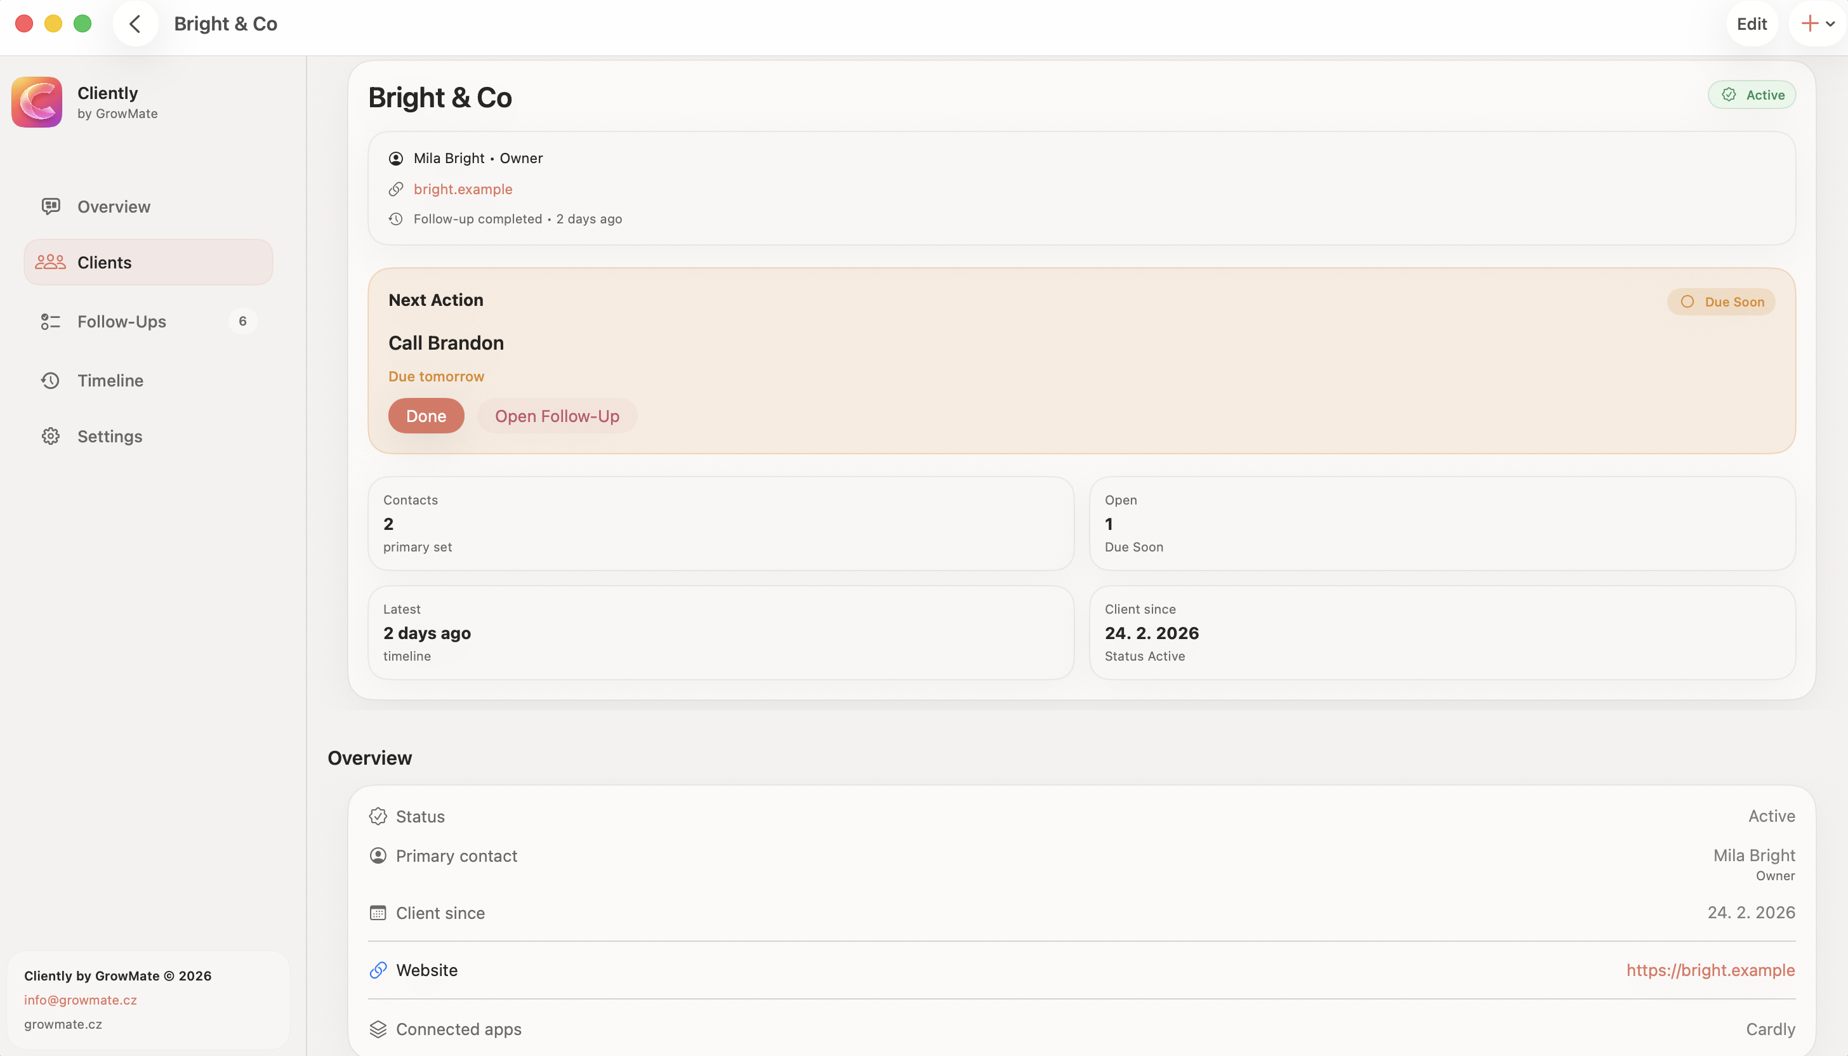Click the back arrow at the top
Viewport: 1848px width, 1056px height.
[135, 24]
